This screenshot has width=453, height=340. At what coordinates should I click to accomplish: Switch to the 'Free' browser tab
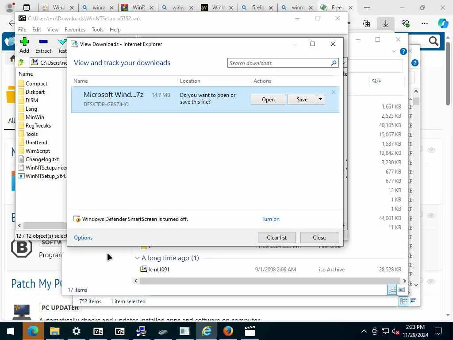[x=336, y=8]
